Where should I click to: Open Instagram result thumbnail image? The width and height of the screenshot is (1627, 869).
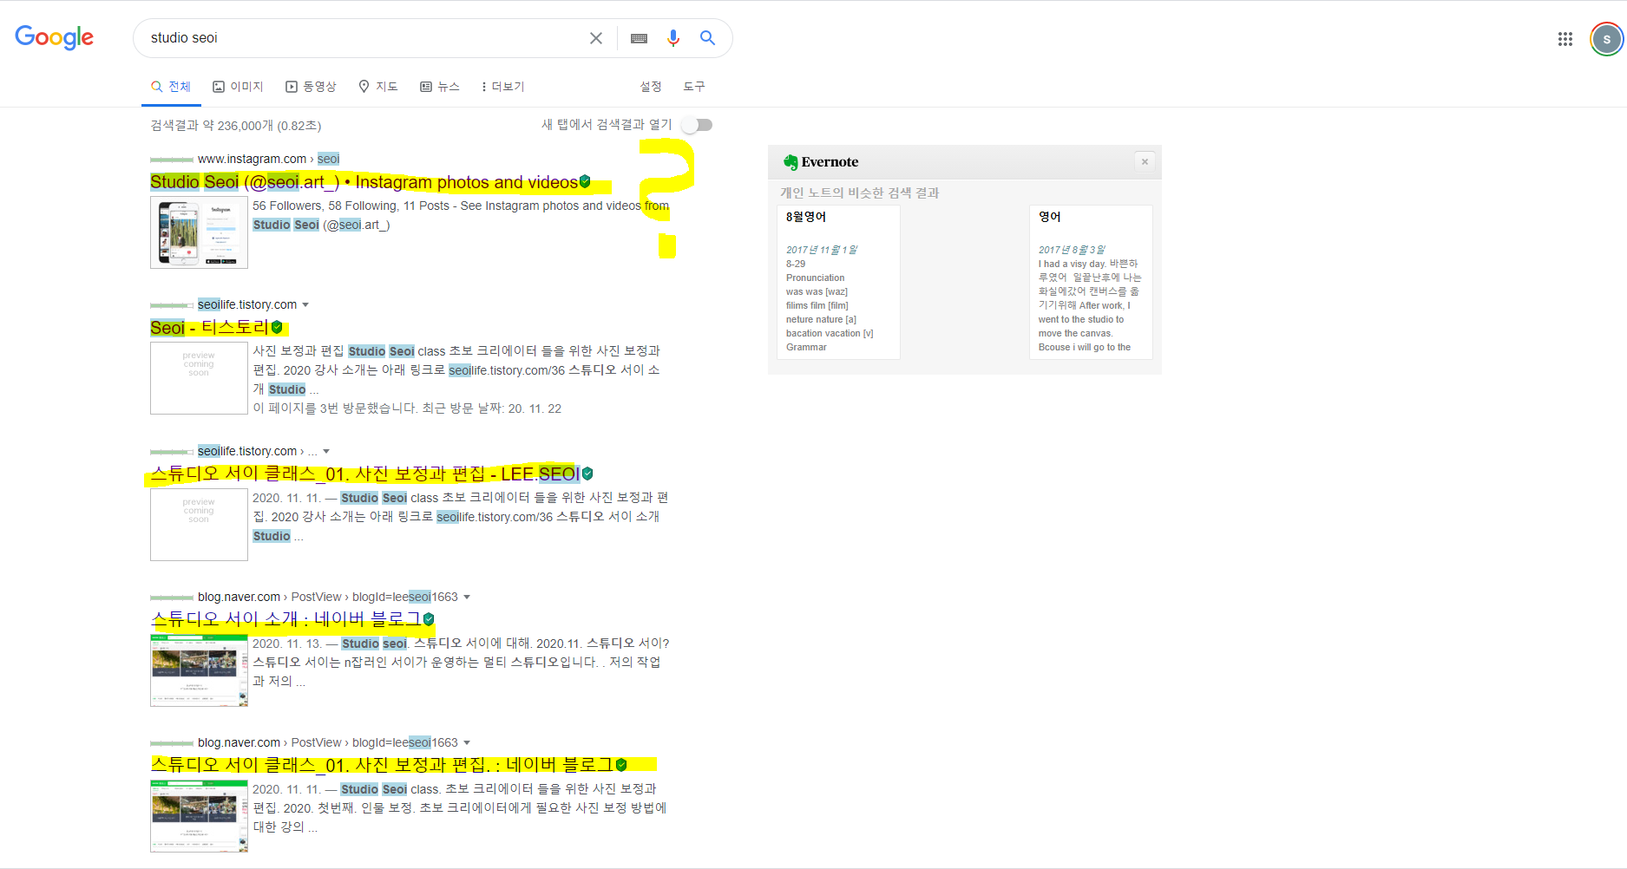(199, 232)
